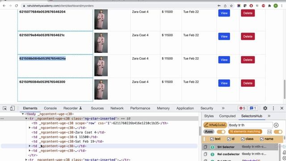Show more sidebar tabs after SelectorsHub
The height and width of the screenshot is (161, 286).
point(269,116)
